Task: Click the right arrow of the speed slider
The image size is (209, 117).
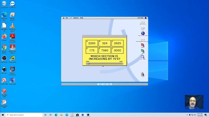Action: click(122, 64)
